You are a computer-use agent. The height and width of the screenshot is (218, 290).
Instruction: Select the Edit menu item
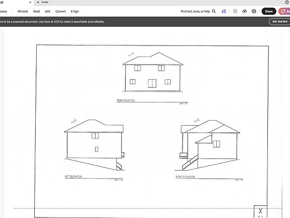click(x=47, y=11)
